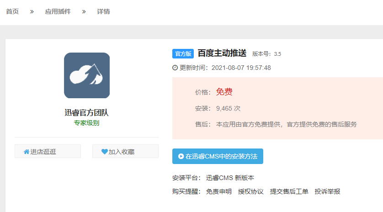Open the 提交售后工单 link
This screenshot has height=212, width=383.
tap(289, 191)
